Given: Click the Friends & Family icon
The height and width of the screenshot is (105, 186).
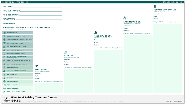Looking at the screenshot, I should [x=4, y=88].
